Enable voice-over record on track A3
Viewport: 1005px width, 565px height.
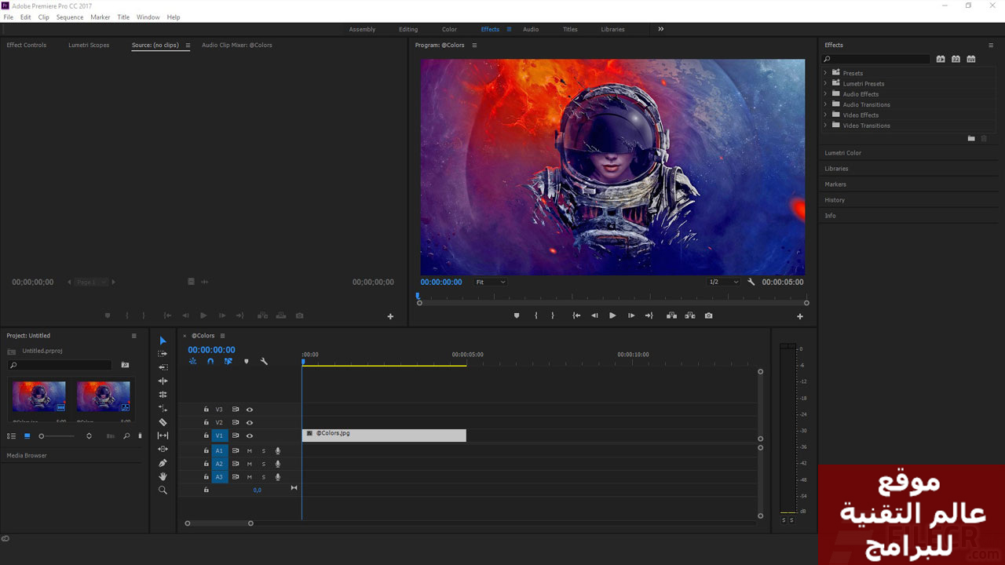278,477
